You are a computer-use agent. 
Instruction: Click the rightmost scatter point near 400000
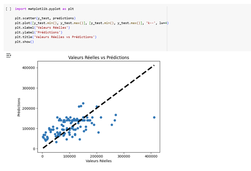click(154, 117)
